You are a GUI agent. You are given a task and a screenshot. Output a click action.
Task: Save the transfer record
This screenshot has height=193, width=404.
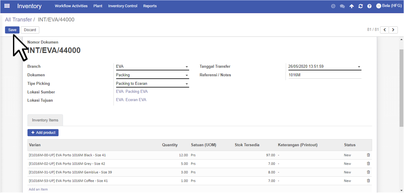click(12, 30)
